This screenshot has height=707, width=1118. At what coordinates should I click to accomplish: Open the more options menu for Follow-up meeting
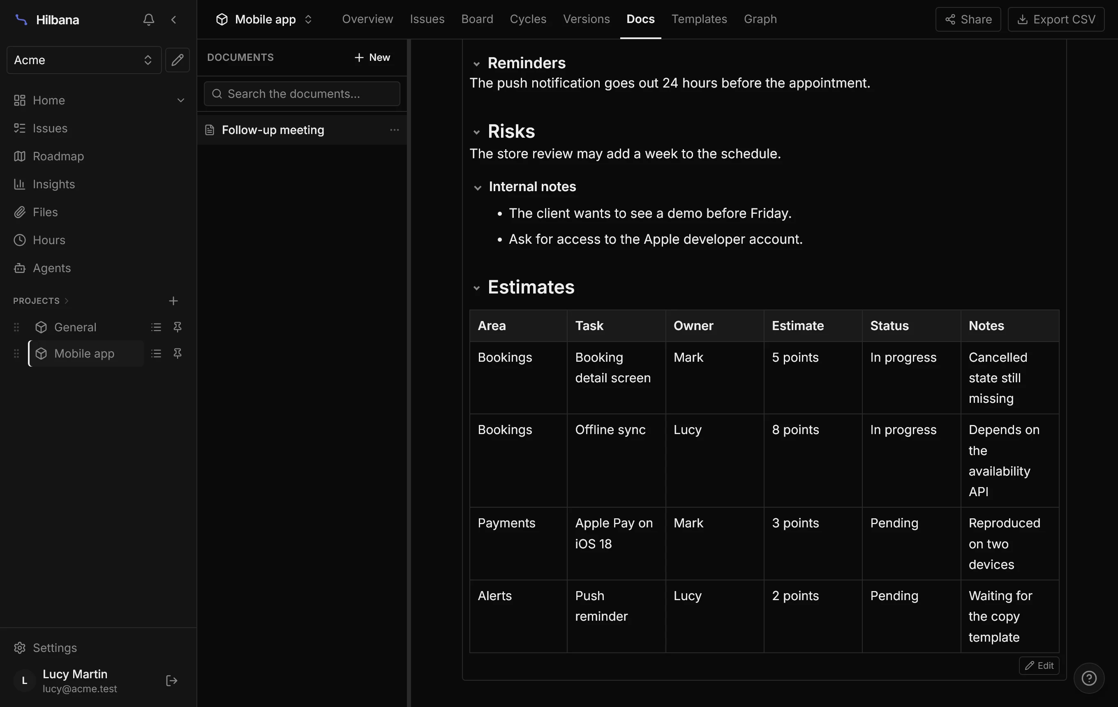coord(394,130)
